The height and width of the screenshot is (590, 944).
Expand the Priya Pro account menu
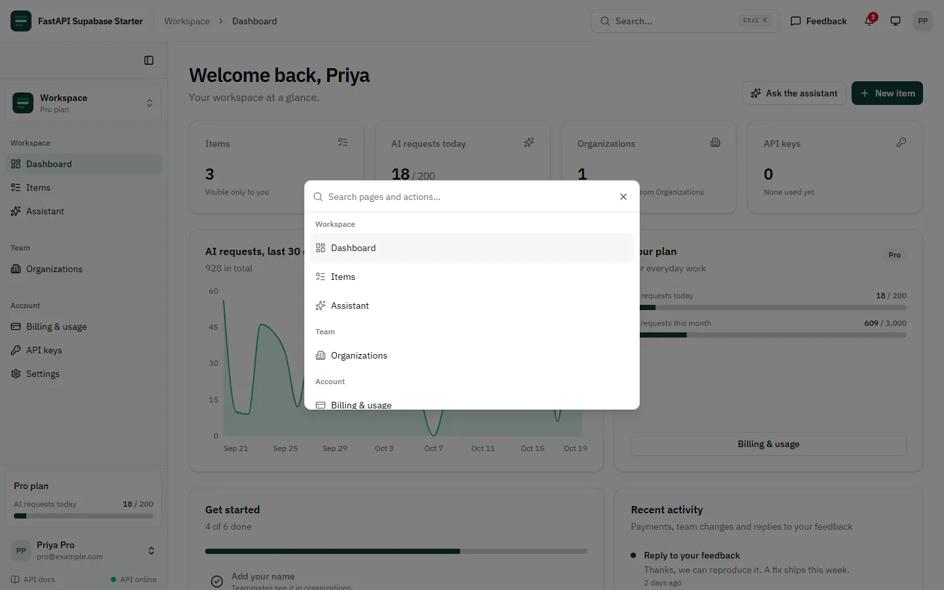tap(83, 551)
